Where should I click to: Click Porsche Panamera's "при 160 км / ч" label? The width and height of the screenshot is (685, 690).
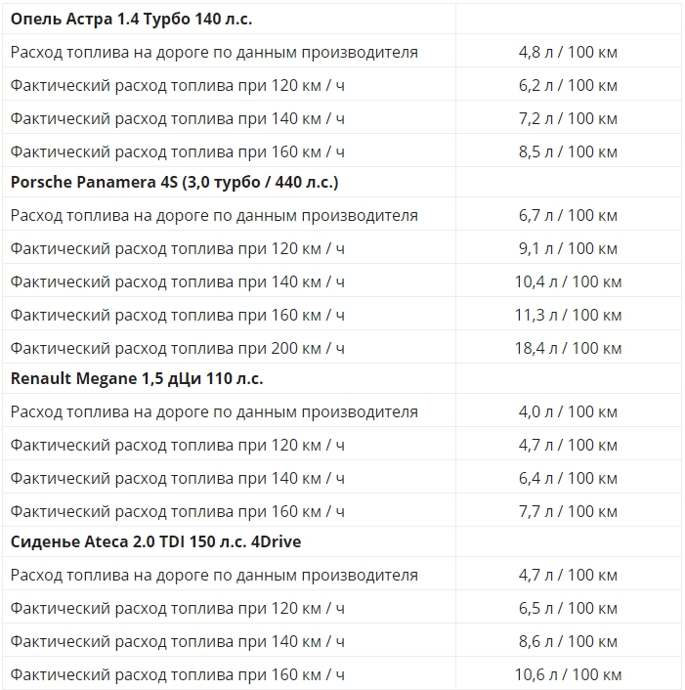(x=177, y=315)
